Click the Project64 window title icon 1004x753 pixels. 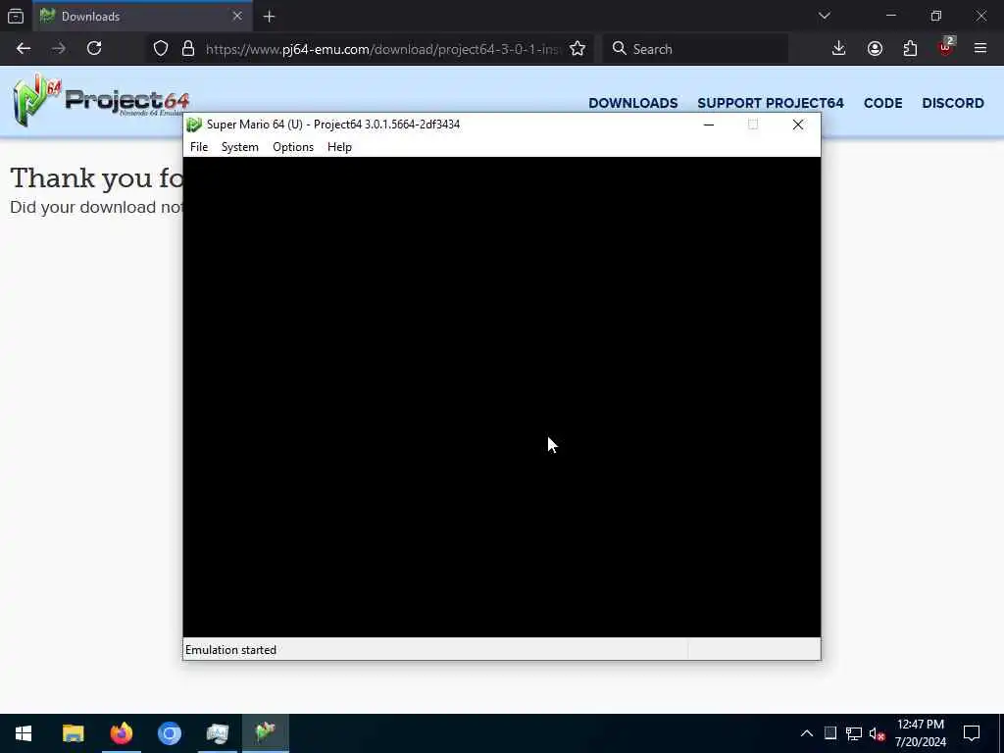[x=194, y=125]
